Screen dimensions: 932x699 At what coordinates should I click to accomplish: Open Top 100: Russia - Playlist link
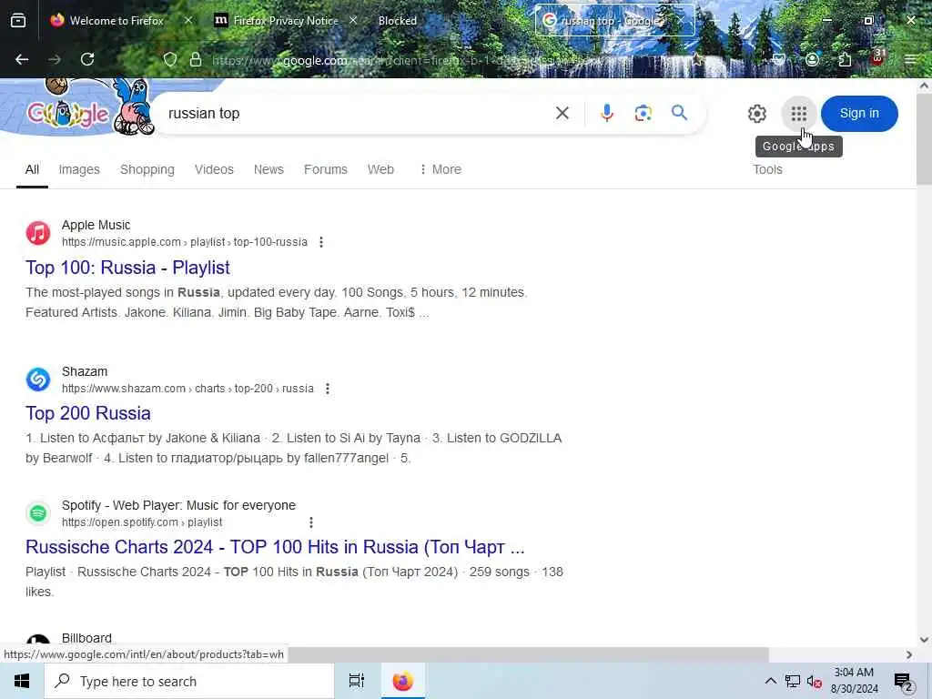(x=127, y=268)
